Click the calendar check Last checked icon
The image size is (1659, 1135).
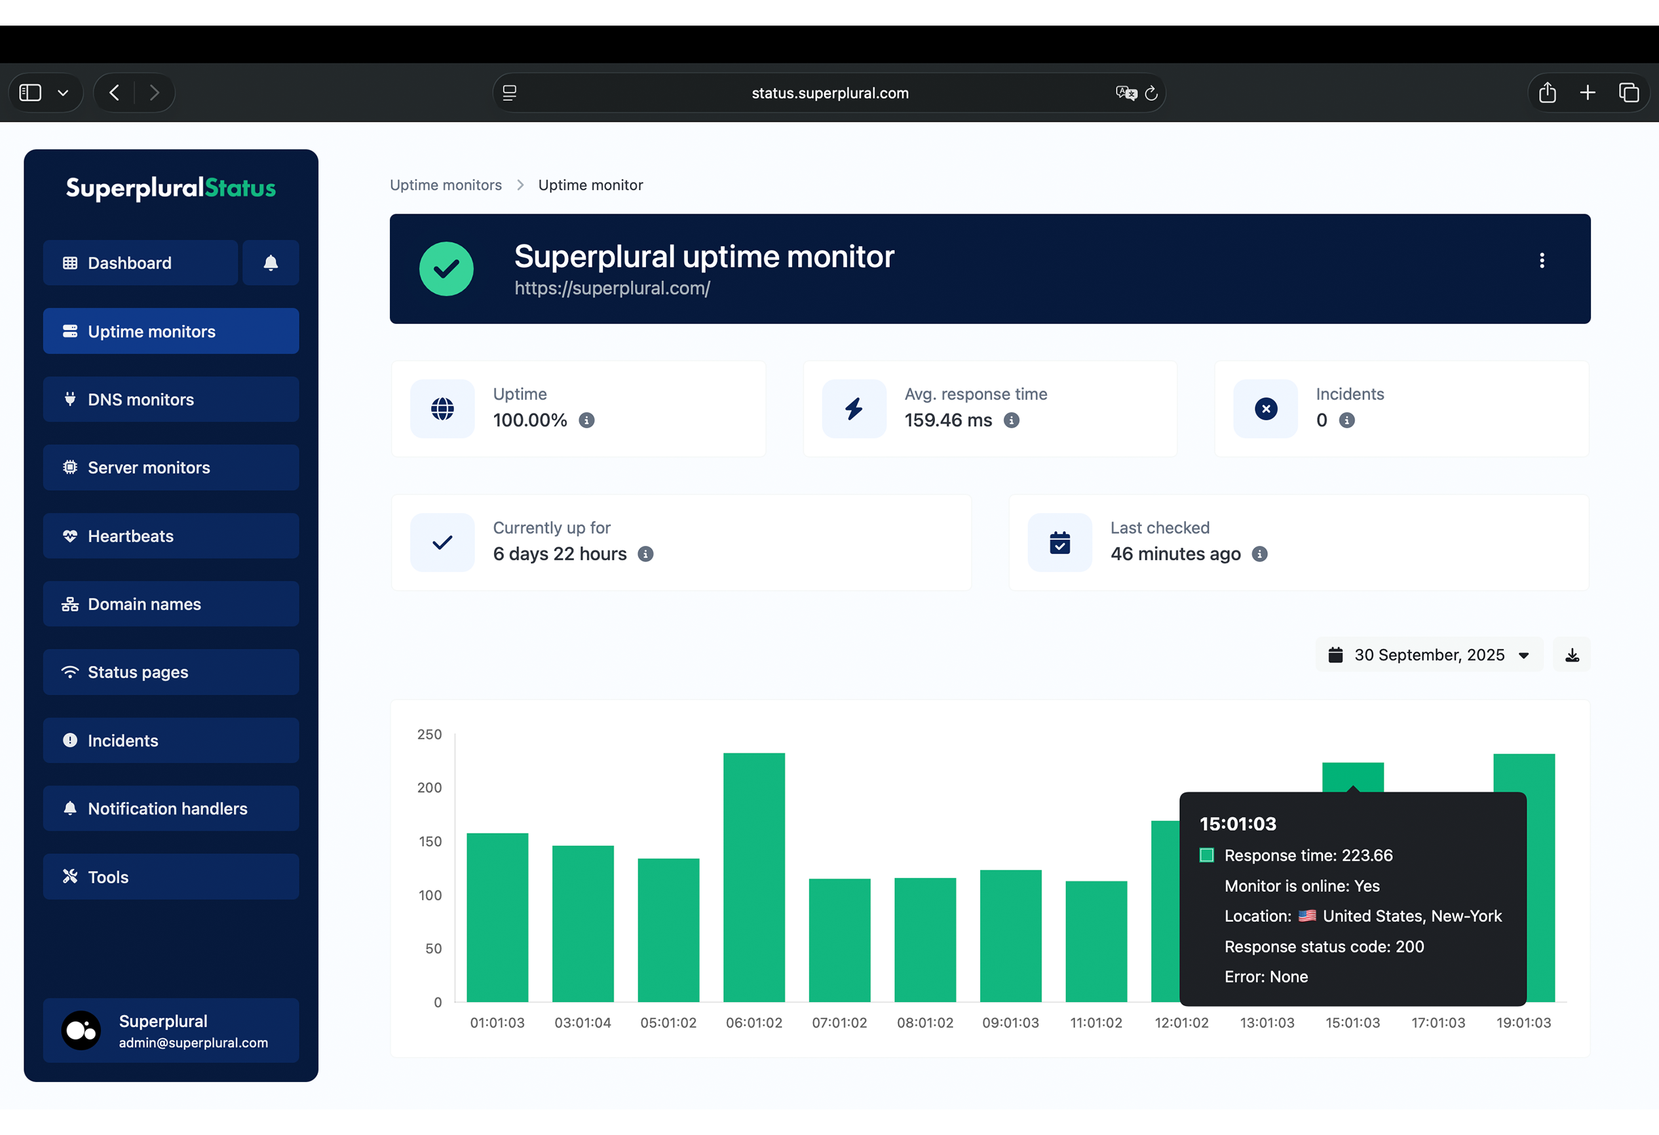1060,543
